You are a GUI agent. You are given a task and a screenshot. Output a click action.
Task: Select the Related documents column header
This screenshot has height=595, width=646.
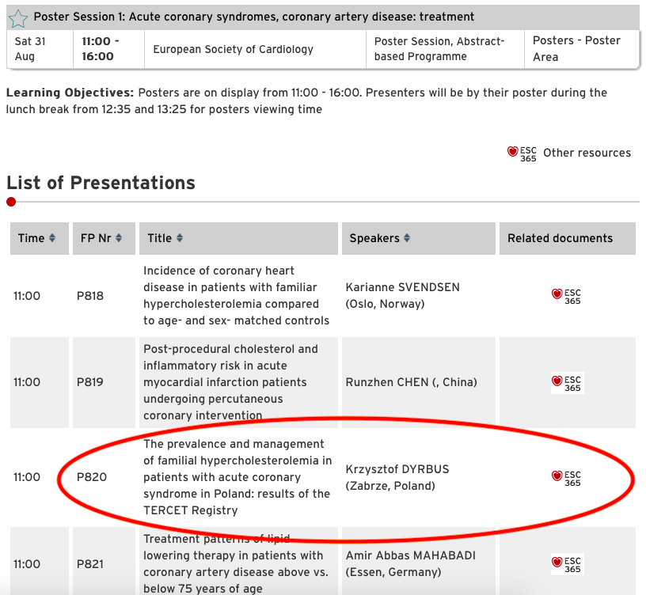click(568, 238)
